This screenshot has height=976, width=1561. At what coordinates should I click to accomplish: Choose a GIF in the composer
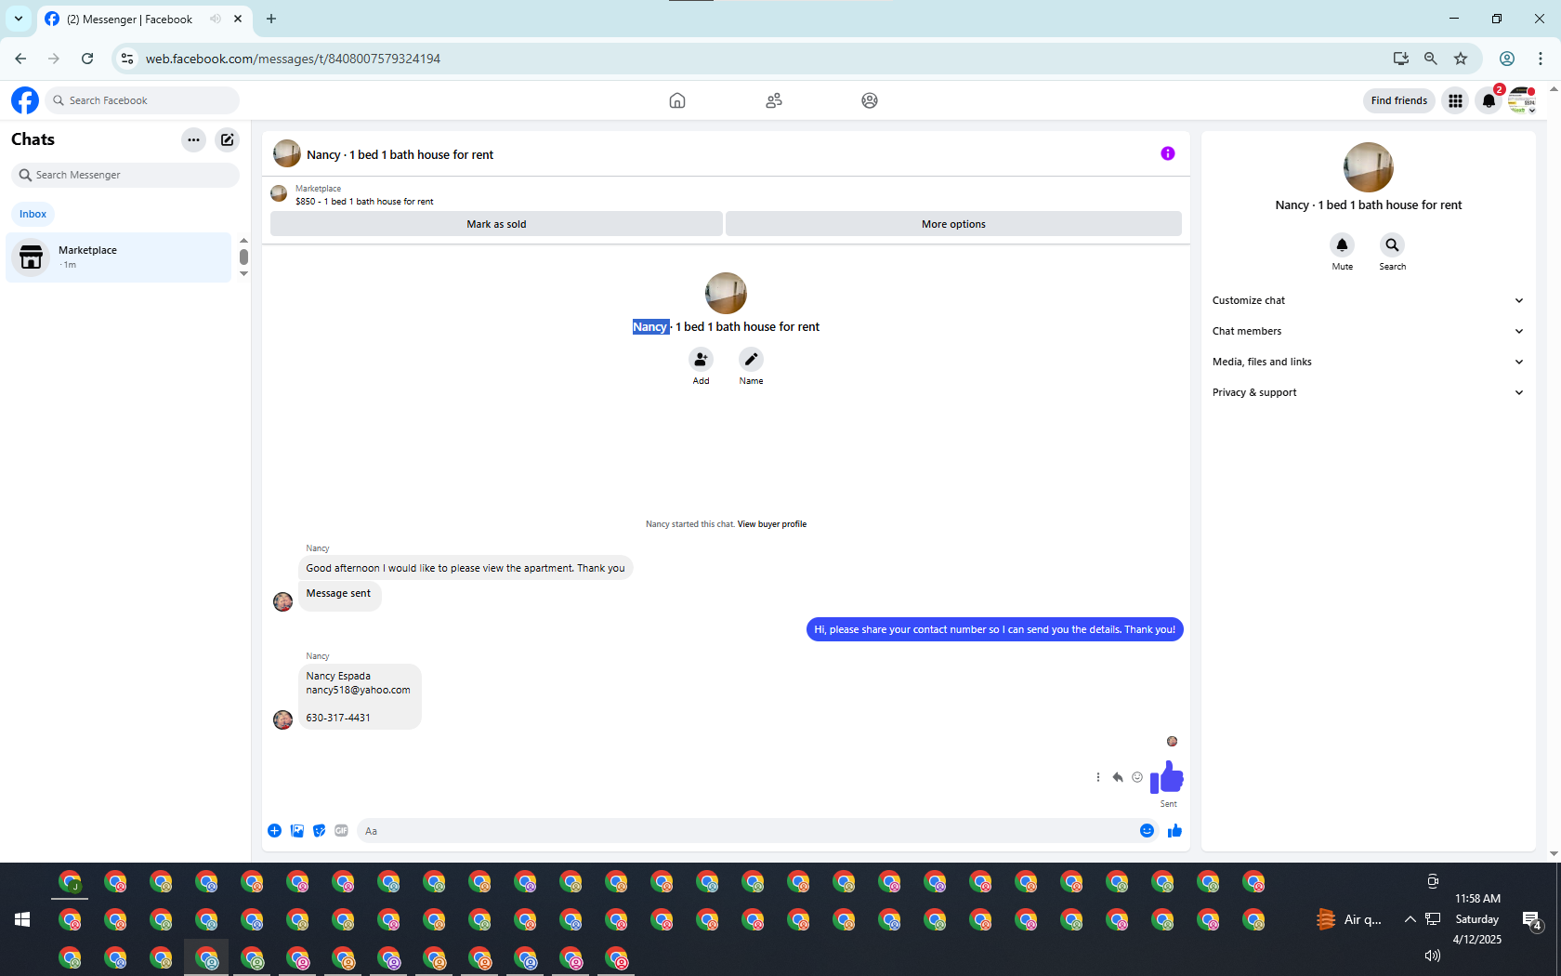click(x=342, y=831)
